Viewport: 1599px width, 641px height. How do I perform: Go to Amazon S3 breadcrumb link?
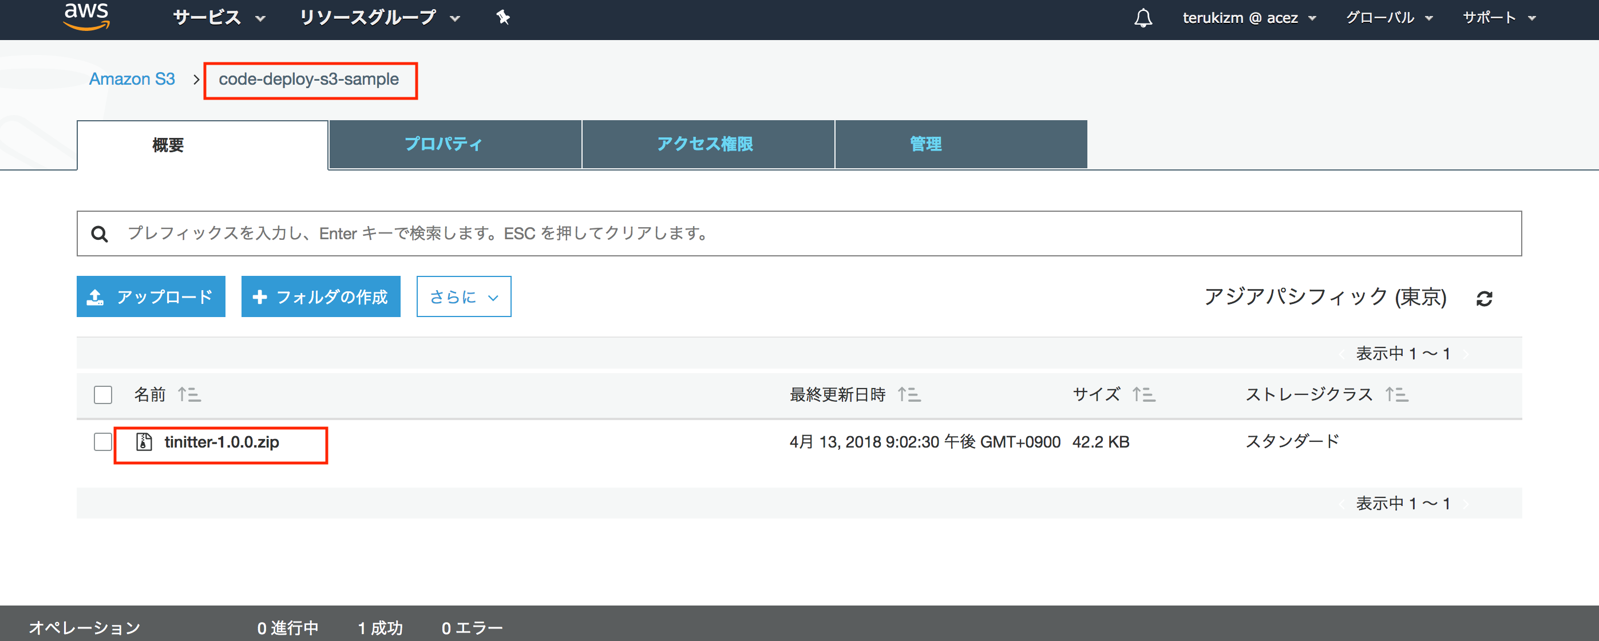[x=132, y=80]
